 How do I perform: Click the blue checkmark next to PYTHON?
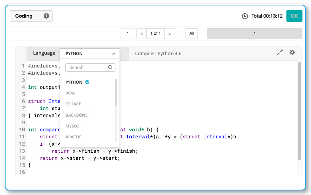[x=87, y=82]
